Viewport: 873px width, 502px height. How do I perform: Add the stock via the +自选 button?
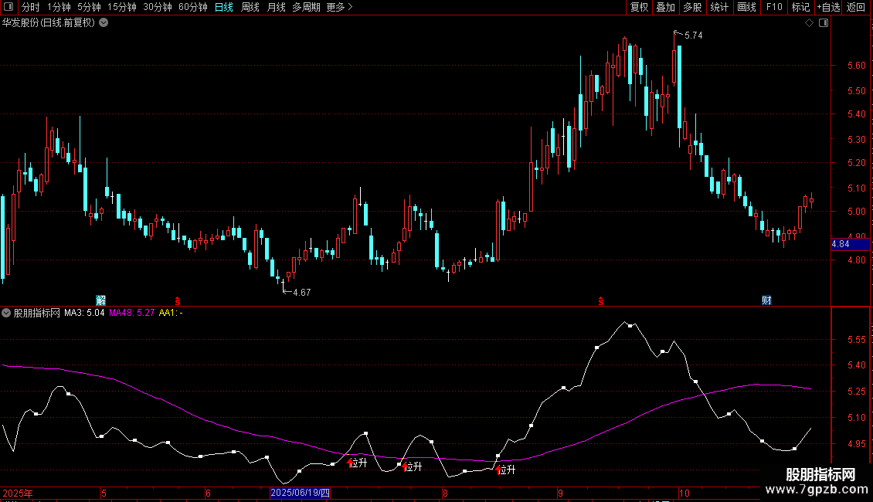[x=828, y=7]
